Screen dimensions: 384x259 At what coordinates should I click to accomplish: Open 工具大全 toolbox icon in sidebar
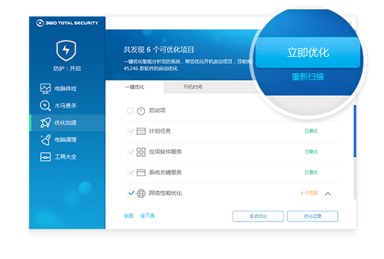click(x=46, y=157)
